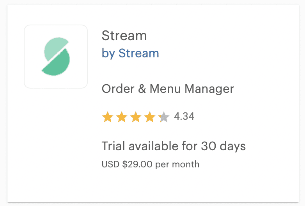Screen dimensions: 305x206
Task: Click the third gold rating star
Action: (136, 117)
